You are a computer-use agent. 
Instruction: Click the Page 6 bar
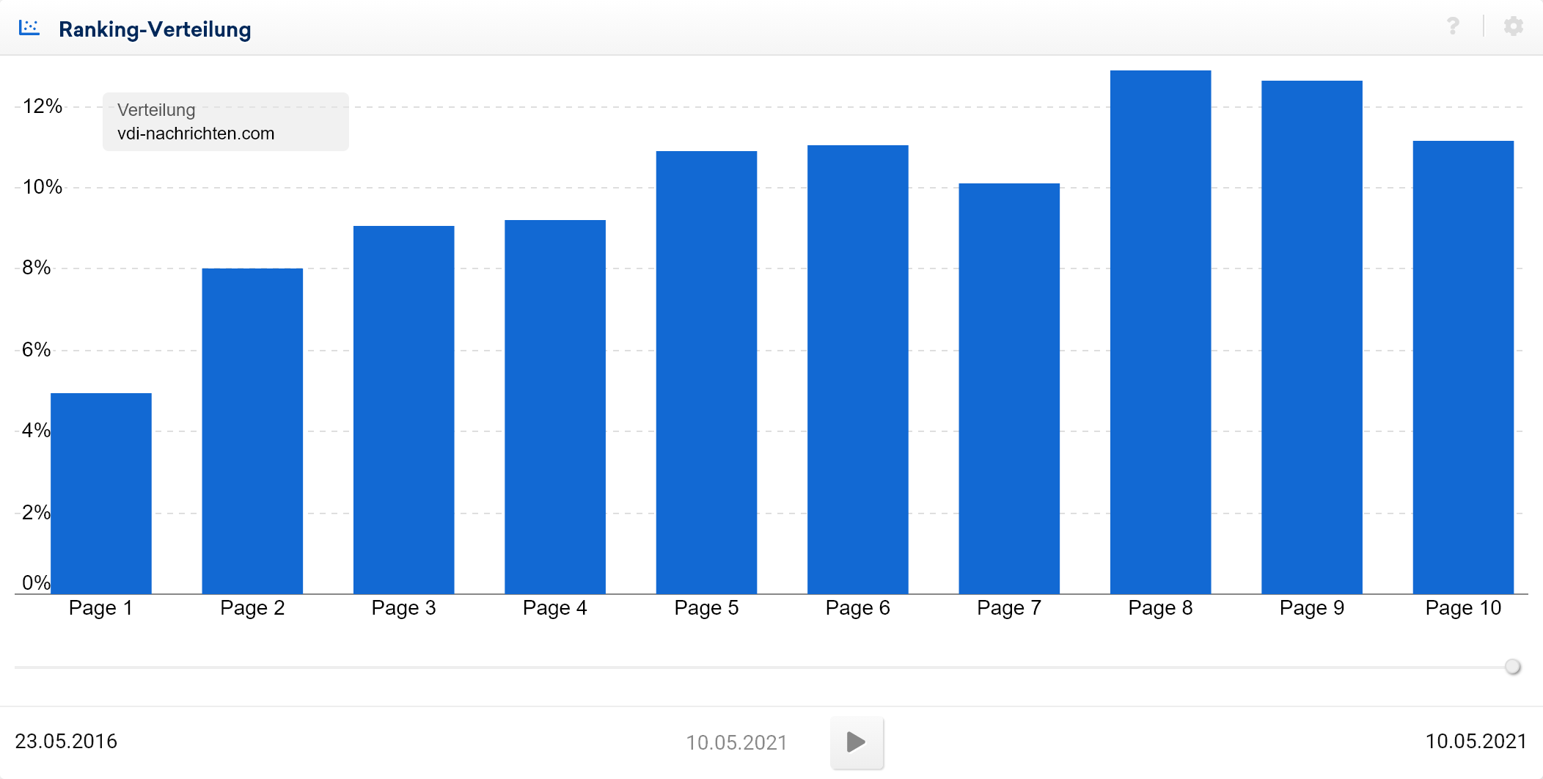pos(857,370)
